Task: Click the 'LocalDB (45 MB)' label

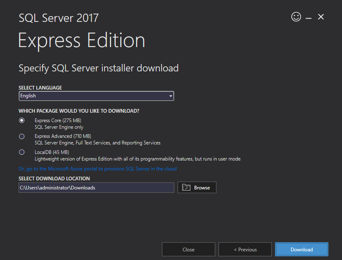Action: [52, 152]
